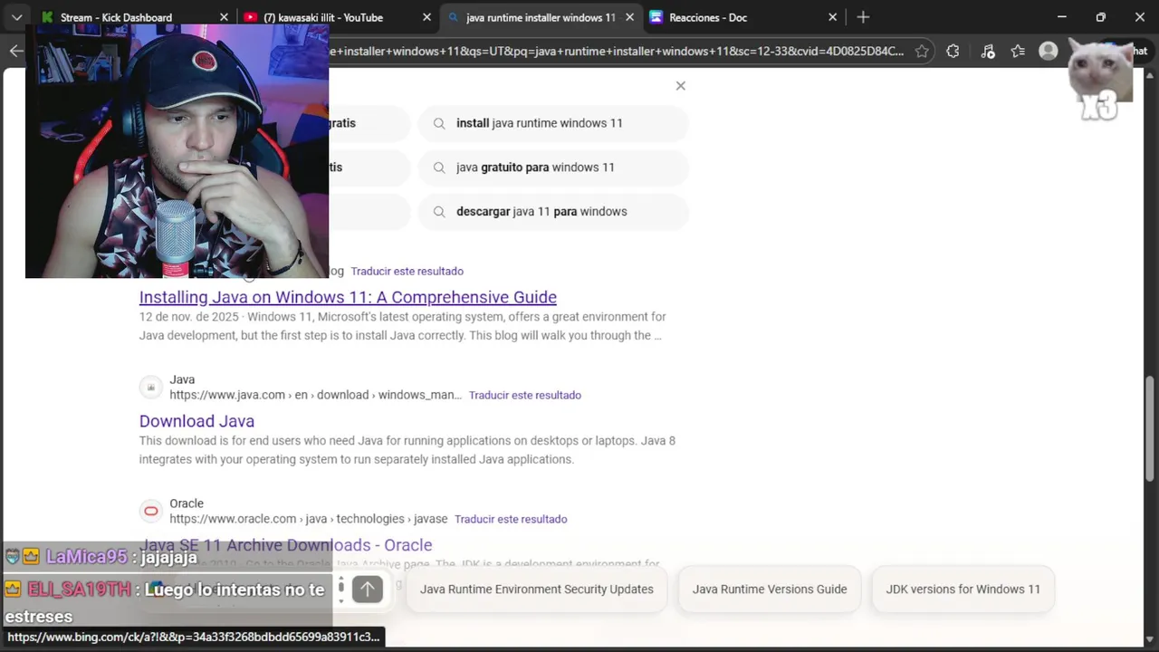Image resolution: width=1159 pixels, height=652 pixels.
Task: Click the Download Java description snippet
Action: [407, 450]
